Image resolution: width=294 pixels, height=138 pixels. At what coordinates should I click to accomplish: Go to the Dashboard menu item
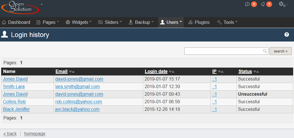pyautogui.click(x=16, y=22)
